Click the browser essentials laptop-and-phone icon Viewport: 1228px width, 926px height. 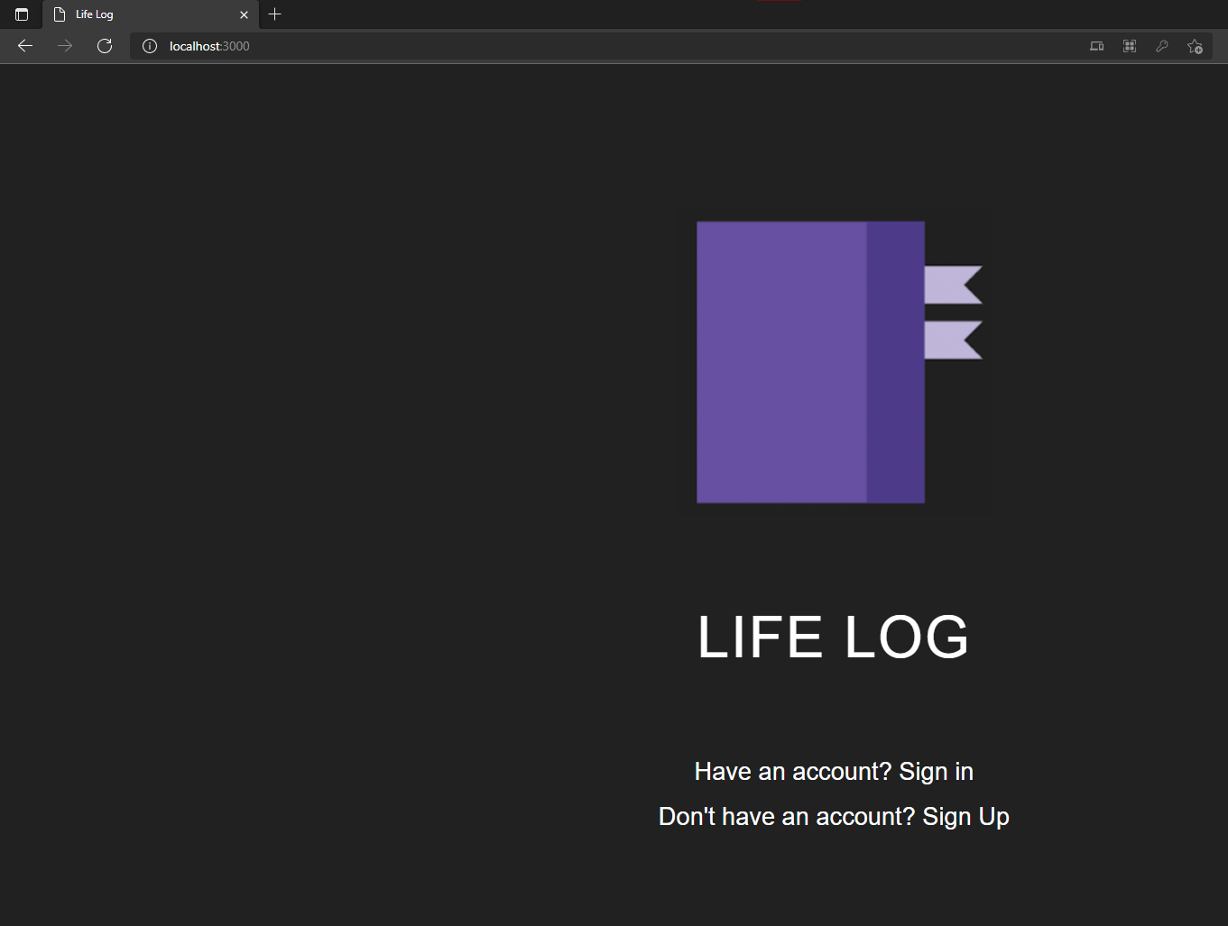pos(1096,46)
